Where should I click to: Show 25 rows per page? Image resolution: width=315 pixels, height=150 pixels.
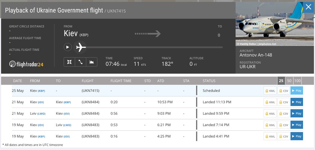point(281,81)
